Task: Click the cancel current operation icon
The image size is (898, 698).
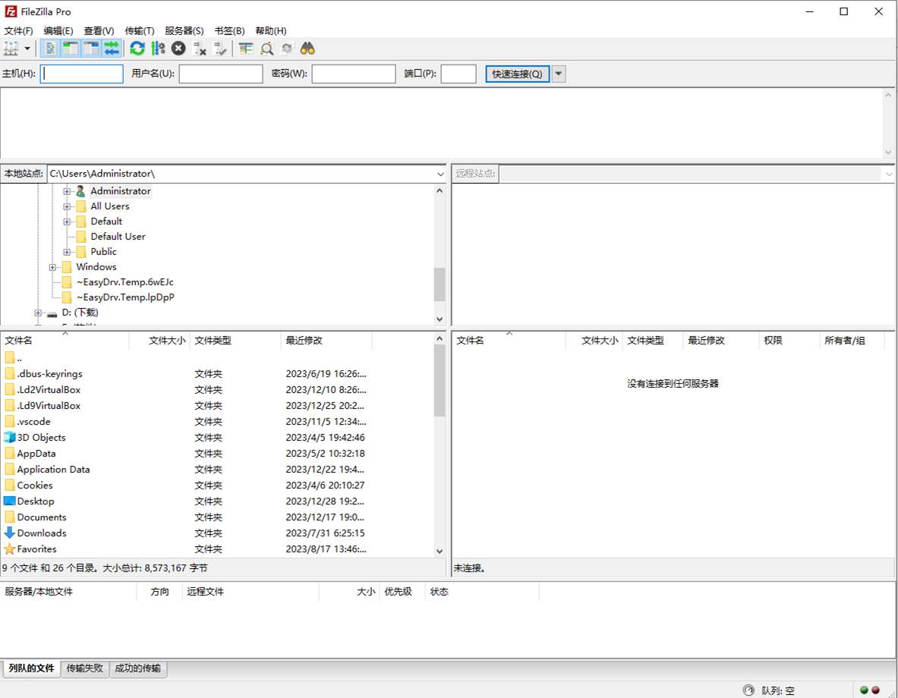Action: point(178,49)
